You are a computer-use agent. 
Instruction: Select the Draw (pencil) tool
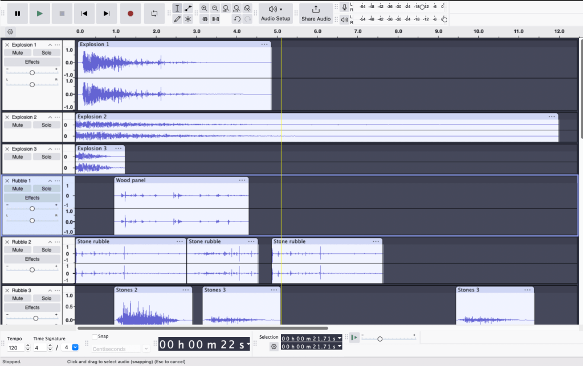pyautogui.click(x=177, y=19)
